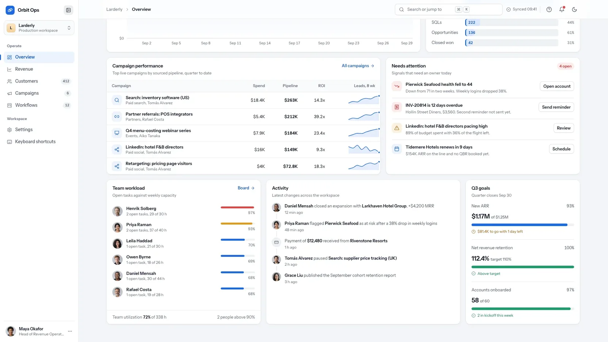608x342 pixels.
Task: Click the LinkedIn pacing warning icon
Action: click(397, 128)
